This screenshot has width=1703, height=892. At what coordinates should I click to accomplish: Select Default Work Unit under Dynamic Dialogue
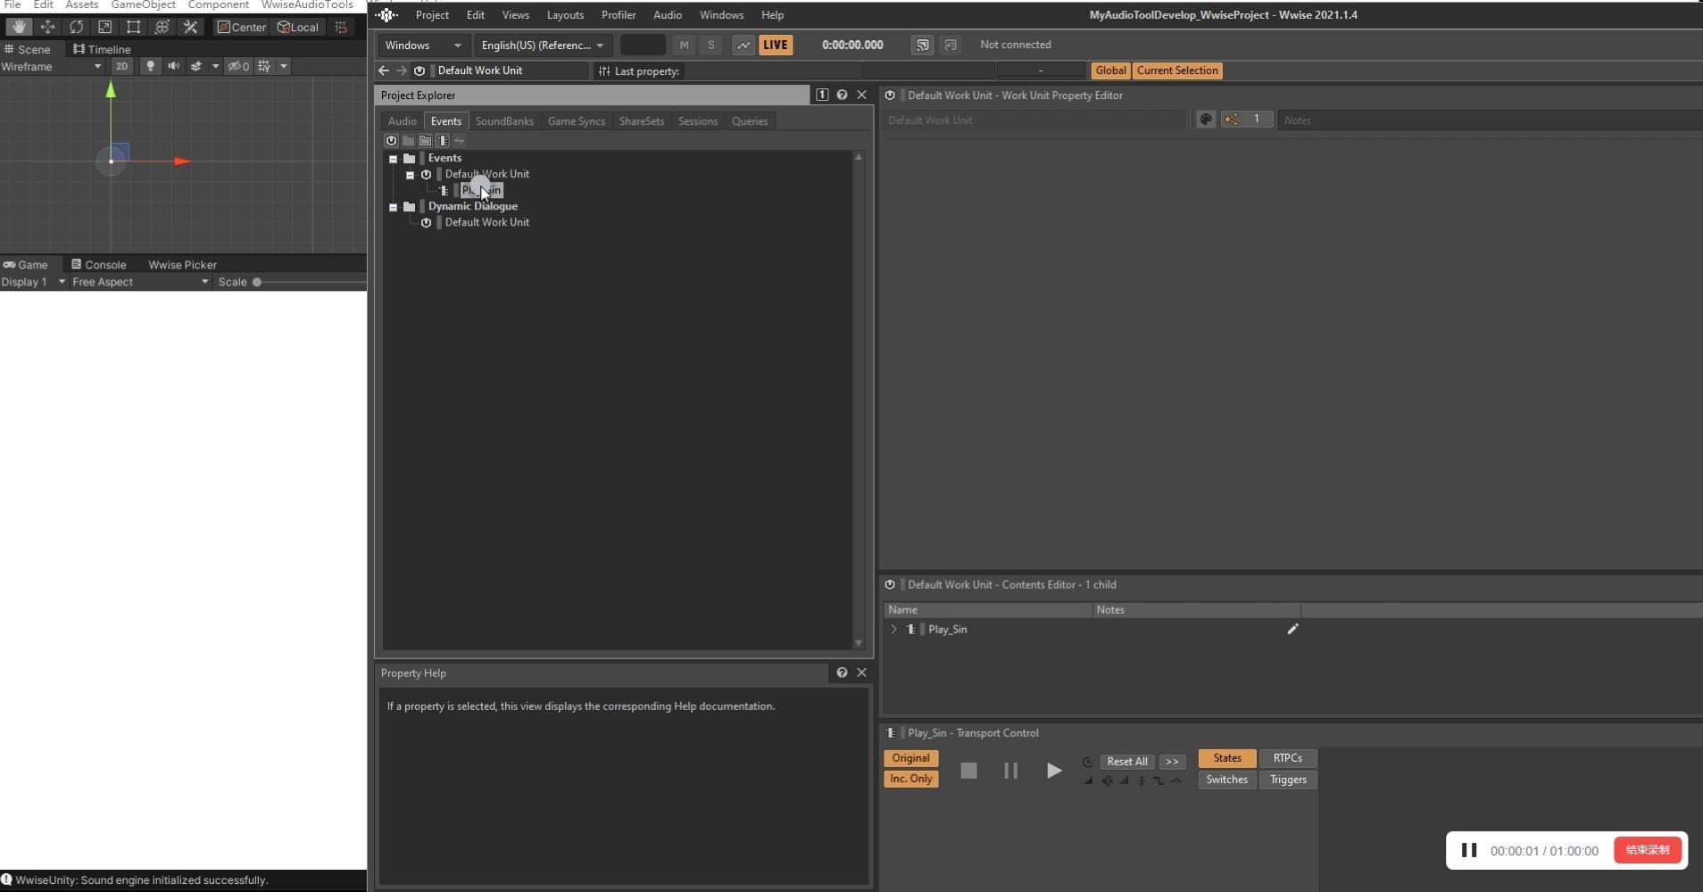coord(486,222)
